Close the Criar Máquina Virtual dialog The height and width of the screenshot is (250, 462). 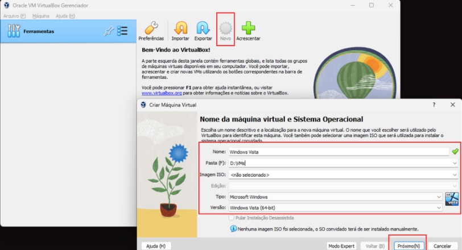[452, 105]
